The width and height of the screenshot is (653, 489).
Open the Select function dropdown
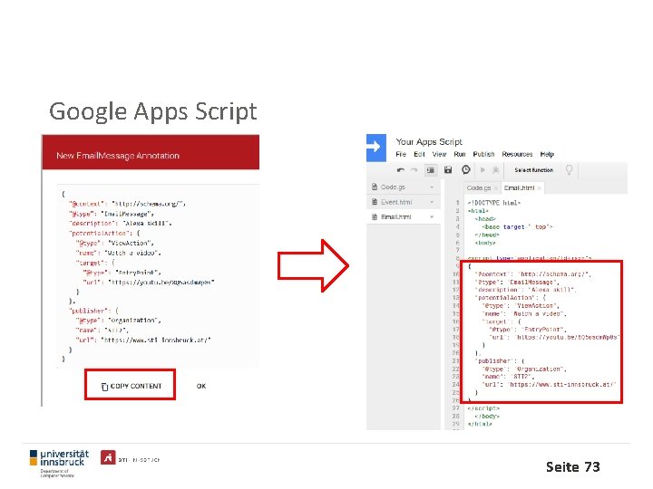pyautogui.click(x=534, y=170)
